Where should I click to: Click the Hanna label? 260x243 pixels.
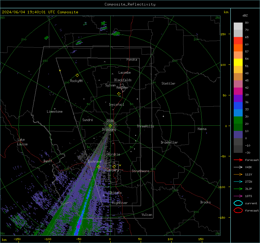tap(202, 129)
